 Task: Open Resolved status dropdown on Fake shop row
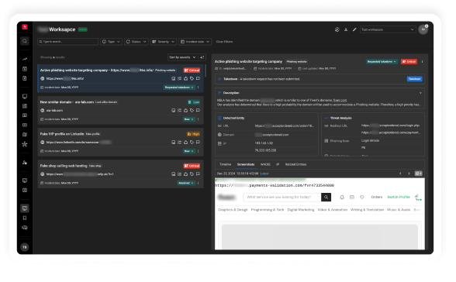[x=186, y=184]
